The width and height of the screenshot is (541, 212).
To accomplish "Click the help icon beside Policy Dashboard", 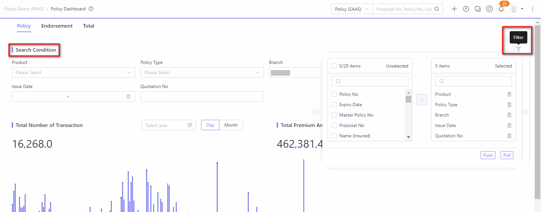I will point(91,9).
